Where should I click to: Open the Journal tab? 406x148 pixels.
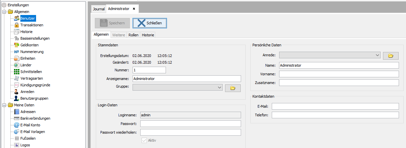point(98,9)
